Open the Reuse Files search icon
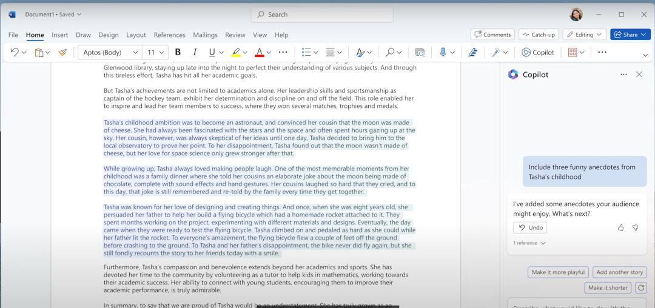 click(x=420, y=52)
